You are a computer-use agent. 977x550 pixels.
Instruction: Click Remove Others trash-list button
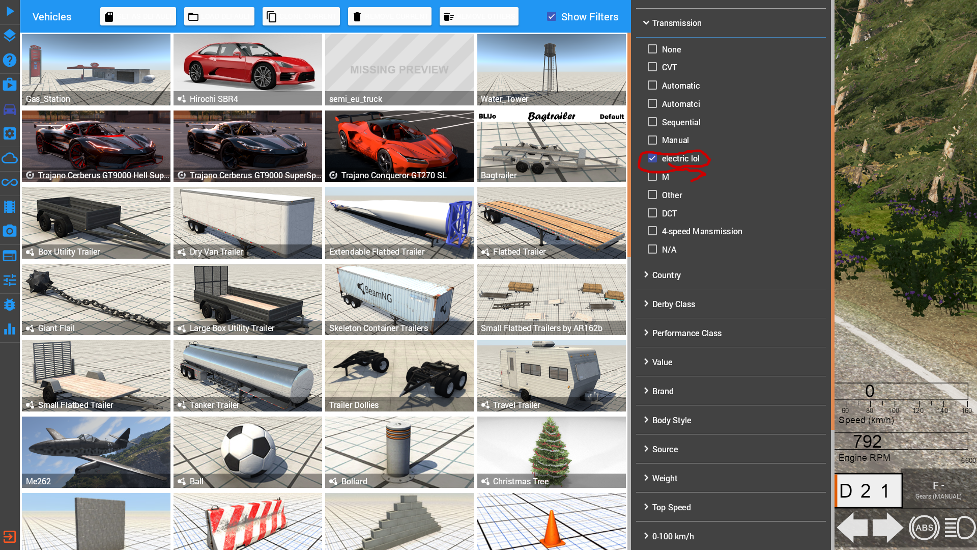[479, 17]
